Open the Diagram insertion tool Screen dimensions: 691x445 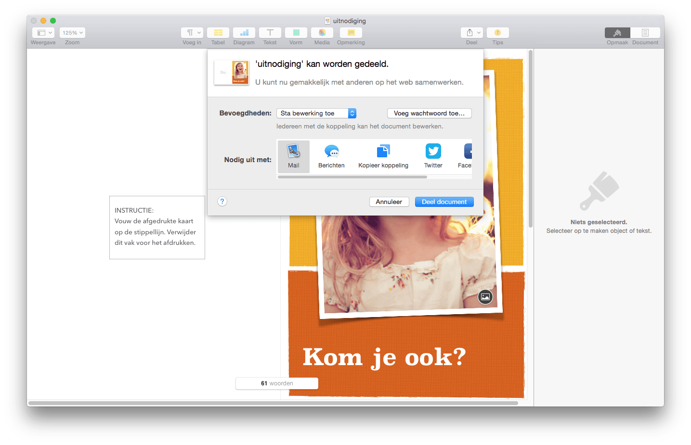[x=244, y=33]
